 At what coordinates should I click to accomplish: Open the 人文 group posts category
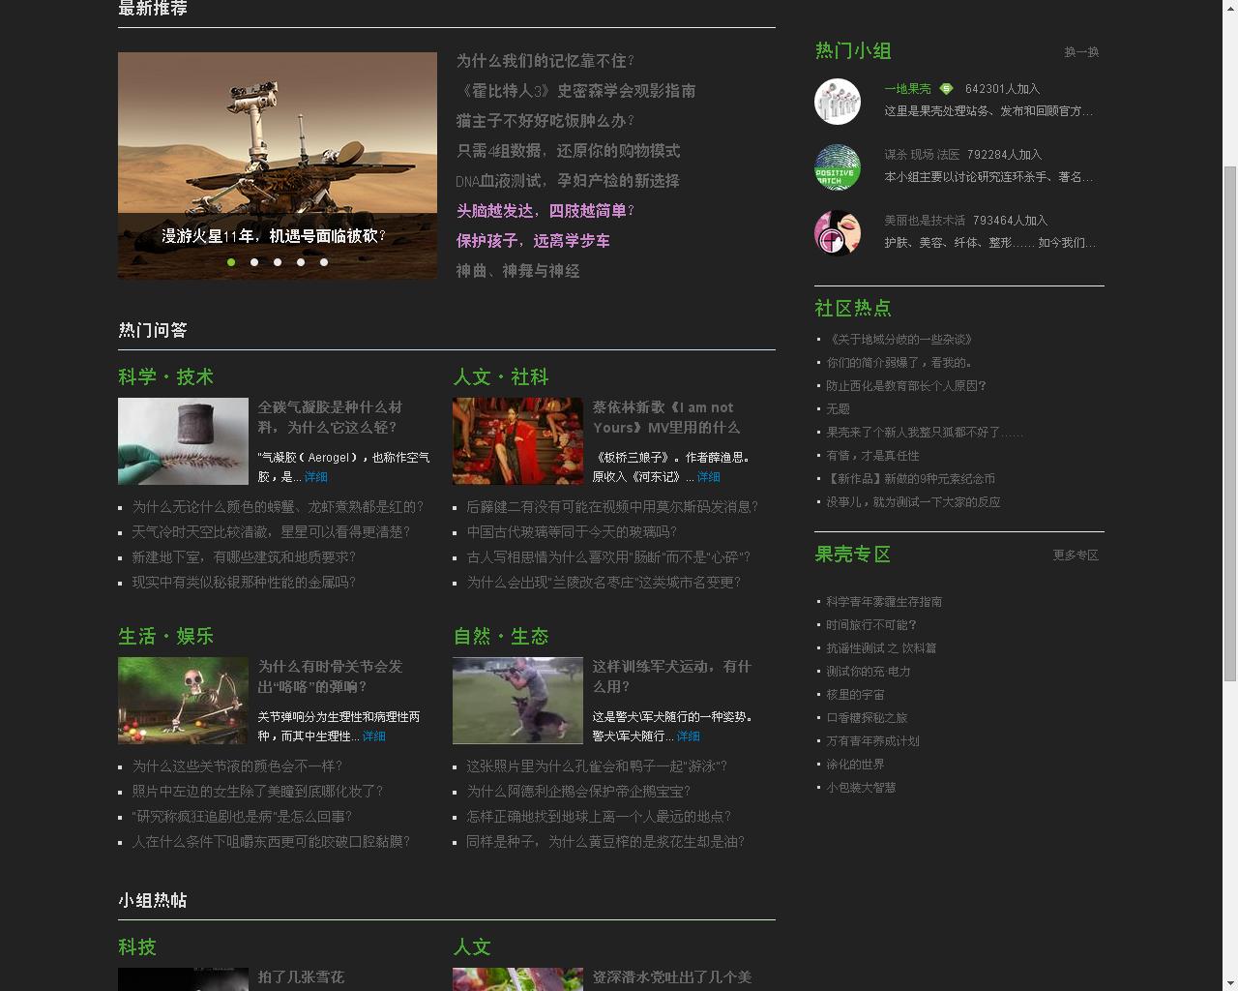point(472,947)
